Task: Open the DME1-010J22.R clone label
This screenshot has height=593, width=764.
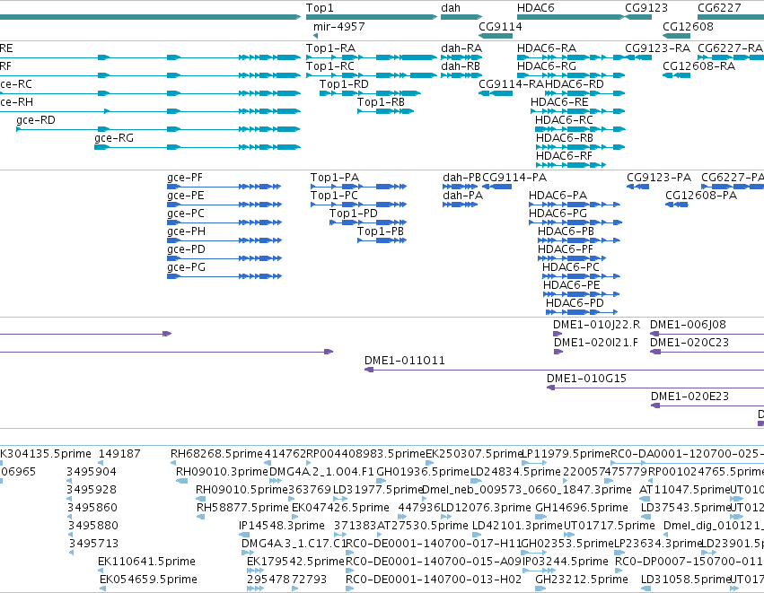Action: (x=596, y=325)
